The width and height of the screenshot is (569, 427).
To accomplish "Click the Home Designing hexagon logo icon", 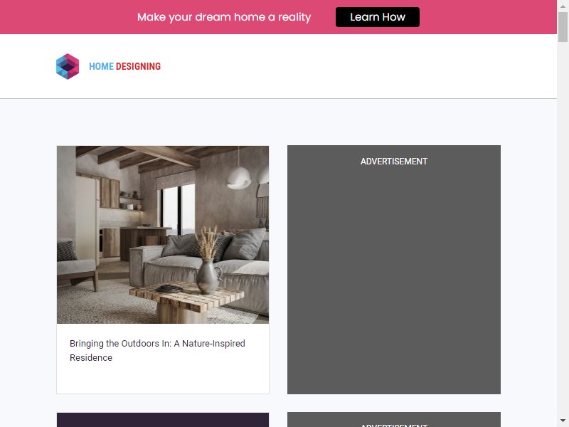I will [x=68, y=66].
